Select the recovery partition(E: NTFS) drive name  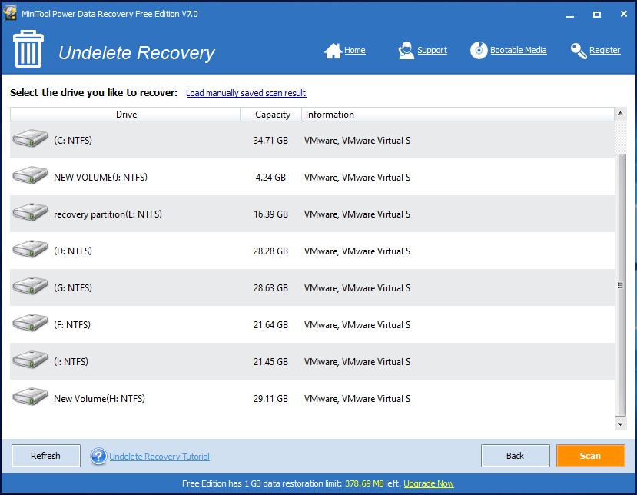(108, 214)
